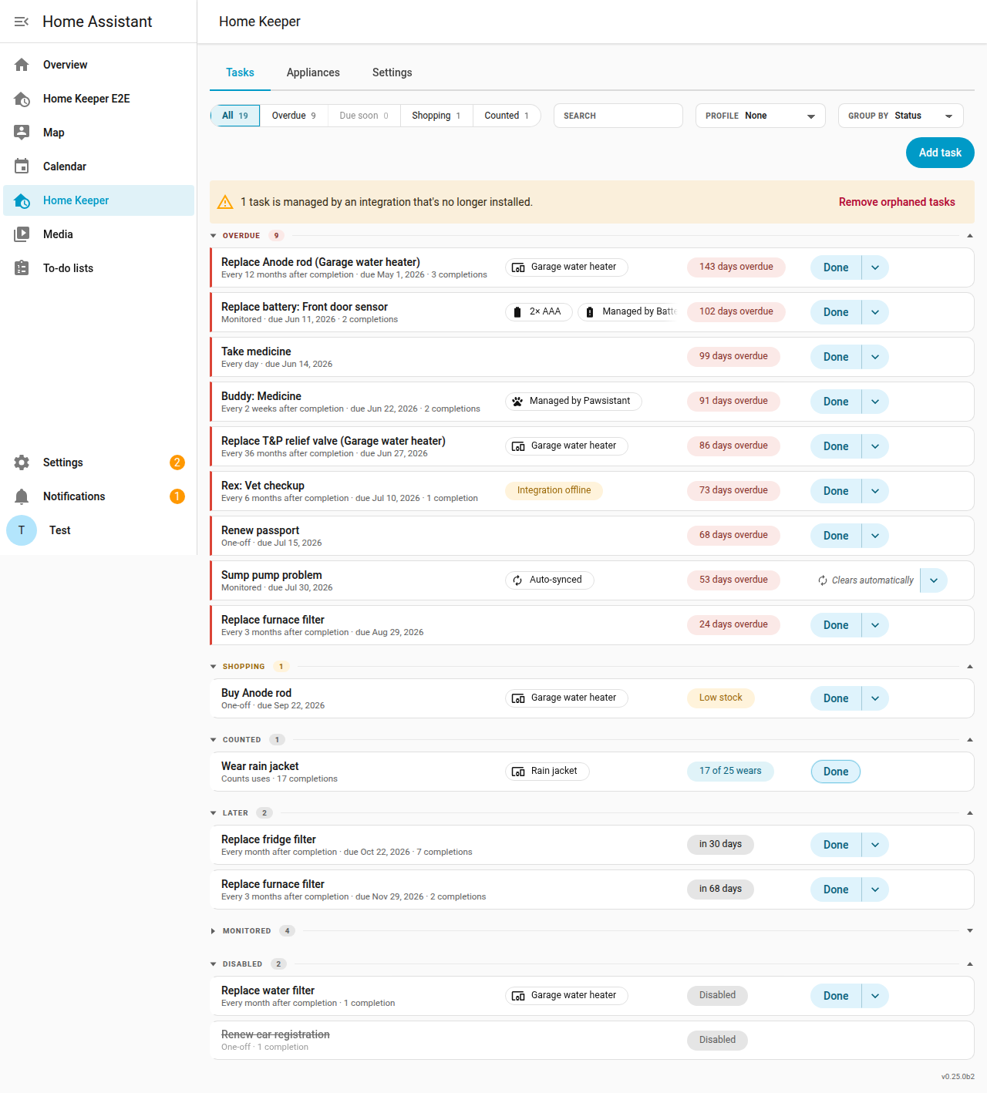Expand the Monitored section
Viewport: 987px width, 1093px height.
[592, 931]
